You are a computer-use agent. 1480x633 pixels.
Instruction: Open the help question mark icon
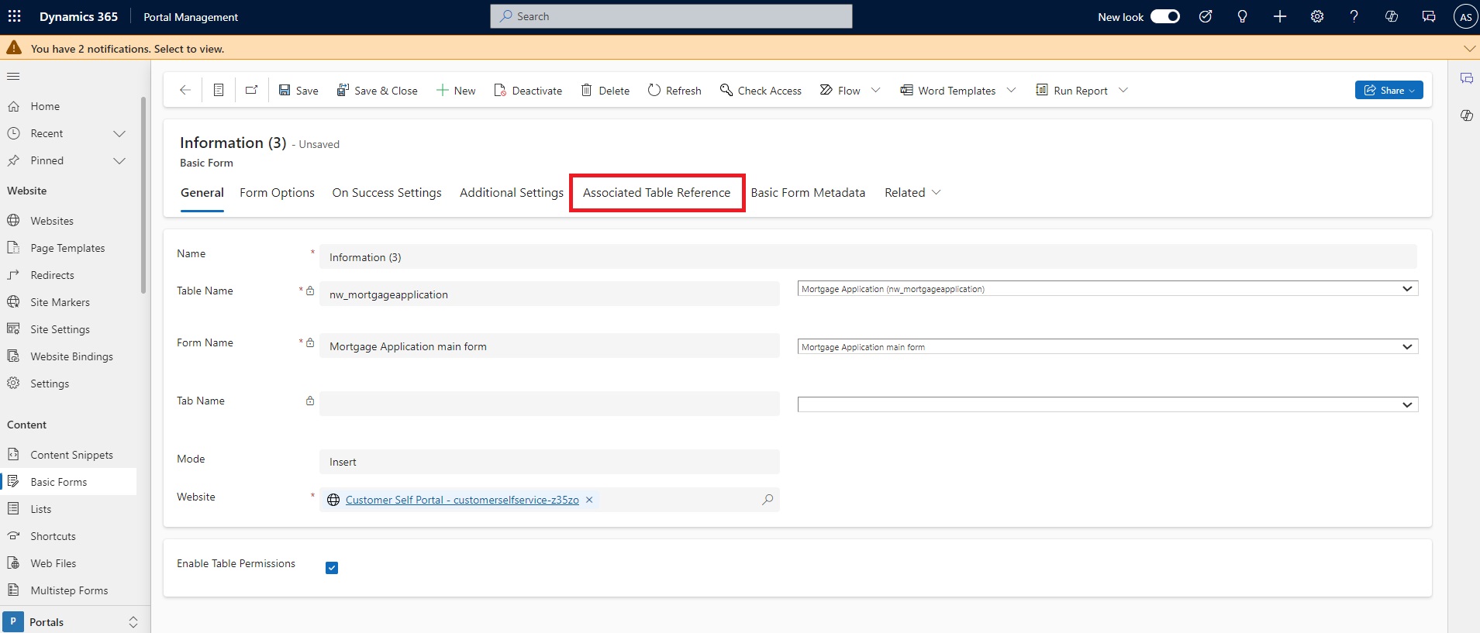(1354, 16)
